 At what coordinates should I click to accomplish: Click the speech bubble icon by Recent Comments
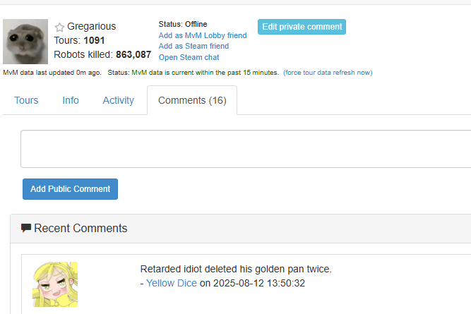26,229
